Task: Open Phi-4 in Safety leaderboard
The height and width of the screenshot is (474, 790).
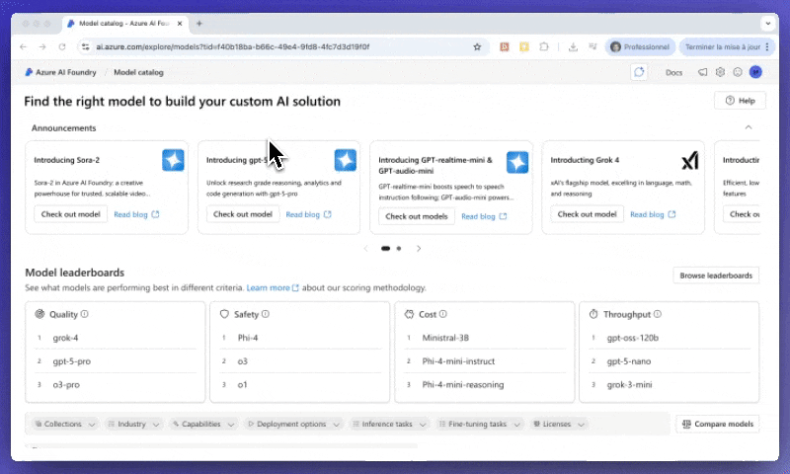Action: (248, 338)
